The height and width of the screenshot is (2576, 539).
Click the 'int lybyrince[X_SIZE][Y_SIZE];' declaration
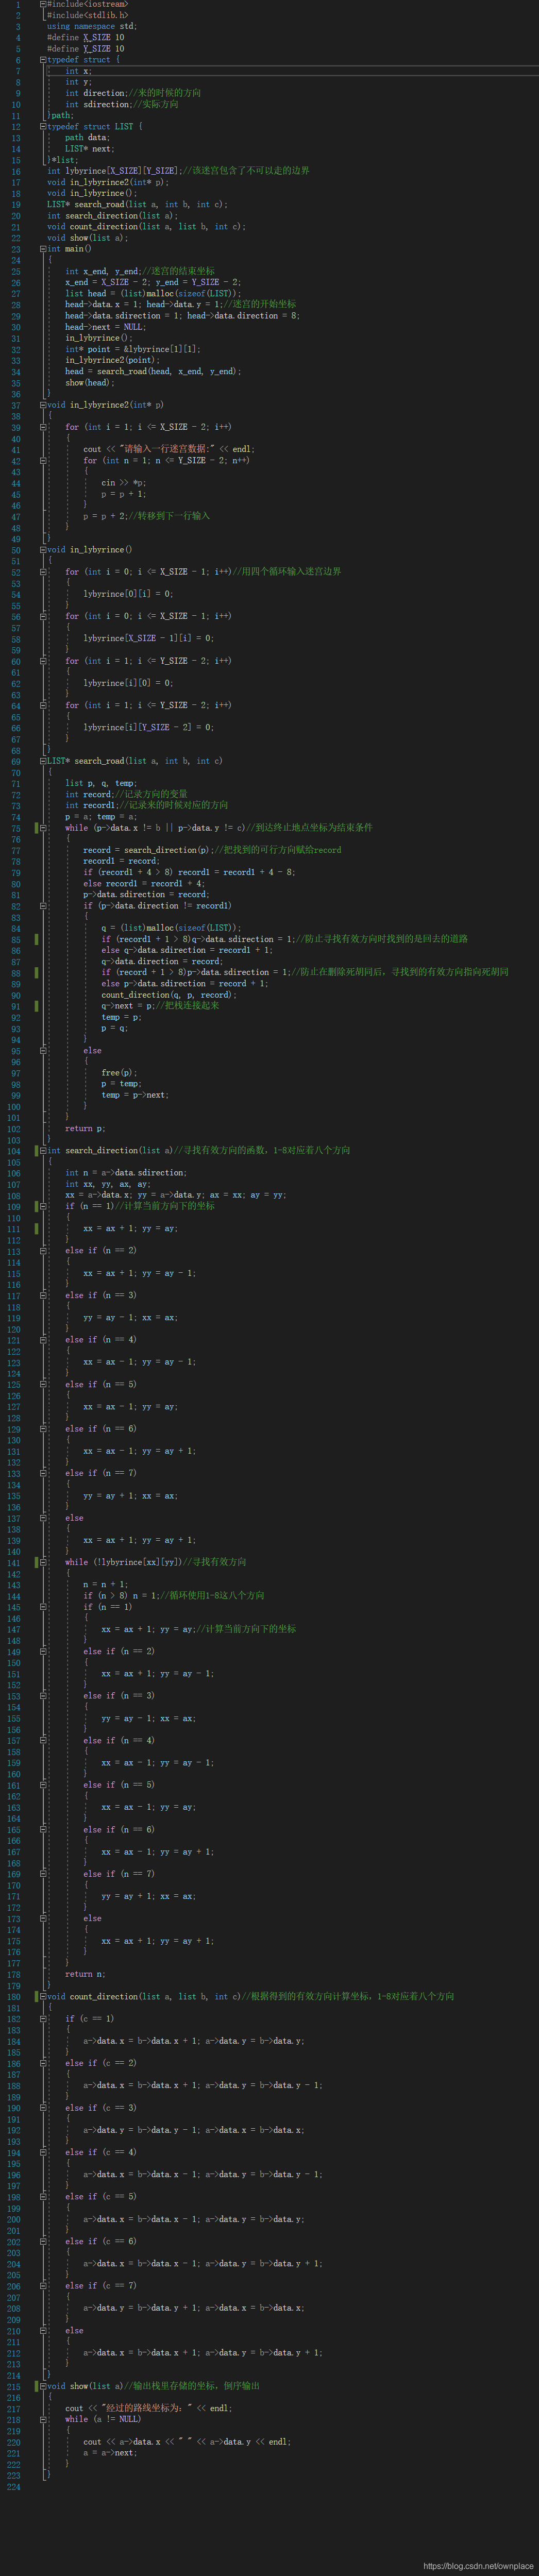tap(178, 171)
